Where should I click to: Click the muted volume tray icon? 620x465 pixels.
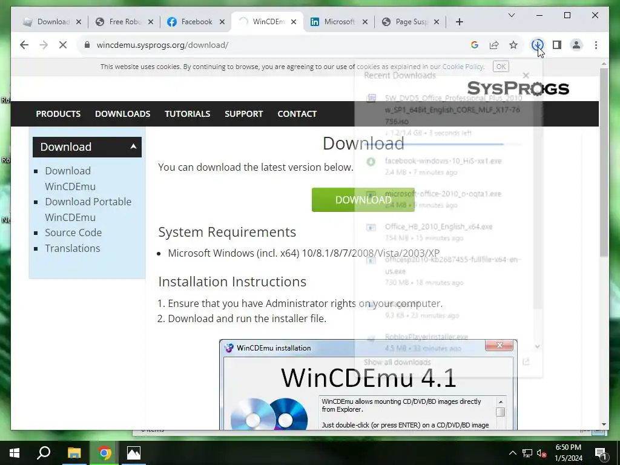[x=541, y=453]
